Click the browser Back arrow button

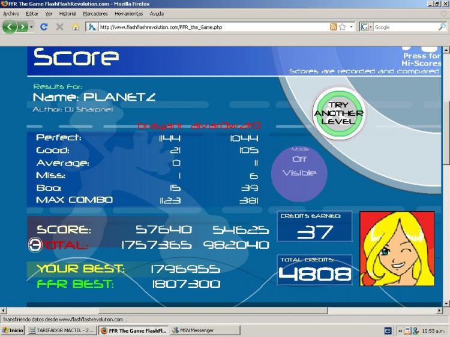tap(10, 27)
